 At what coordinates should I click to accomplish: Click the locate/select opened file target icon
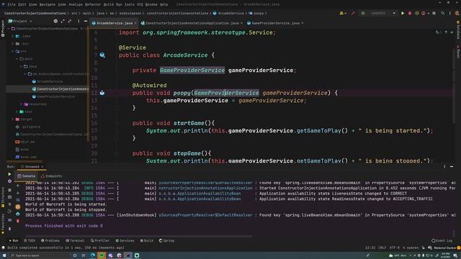55,21
